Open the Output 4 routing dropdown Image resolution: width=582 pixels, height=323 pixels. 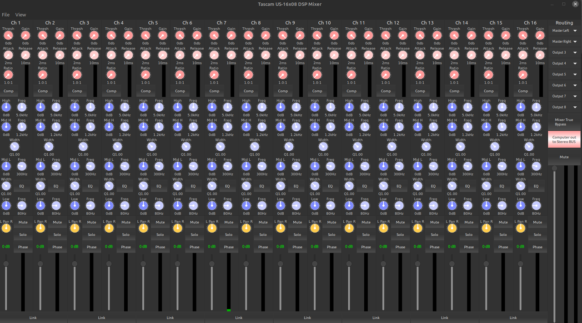564,63
